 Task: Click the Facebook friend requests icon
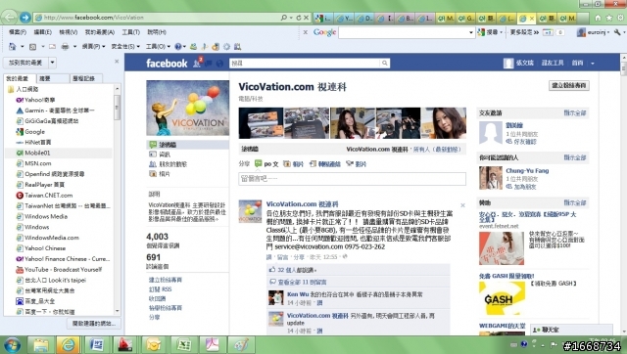[x=197, y=63]
